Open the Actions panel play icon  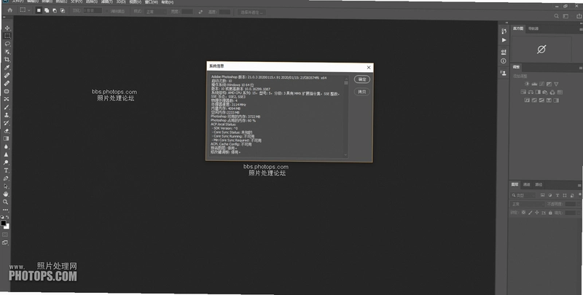pos(504,40)
